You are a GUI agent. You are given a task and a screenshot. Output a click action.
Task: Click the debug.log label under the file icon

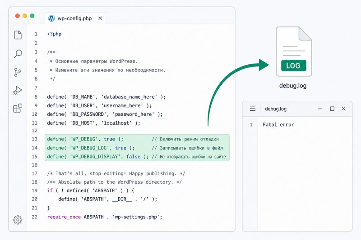(293, 86)
